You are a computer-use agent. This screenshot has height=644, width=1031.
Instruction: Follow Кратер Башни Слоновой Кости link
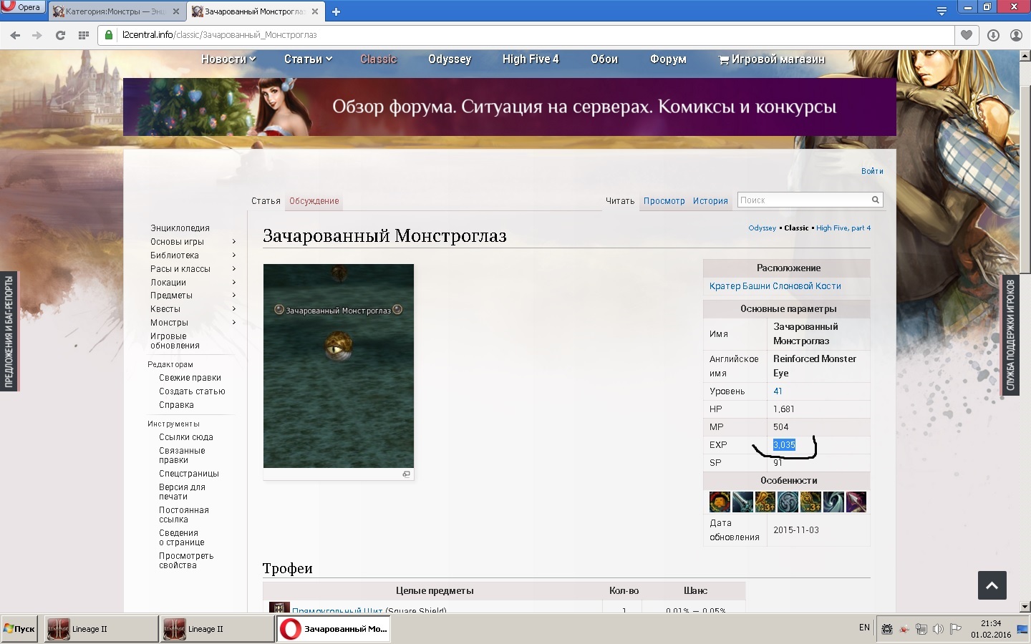pos(775,286)
